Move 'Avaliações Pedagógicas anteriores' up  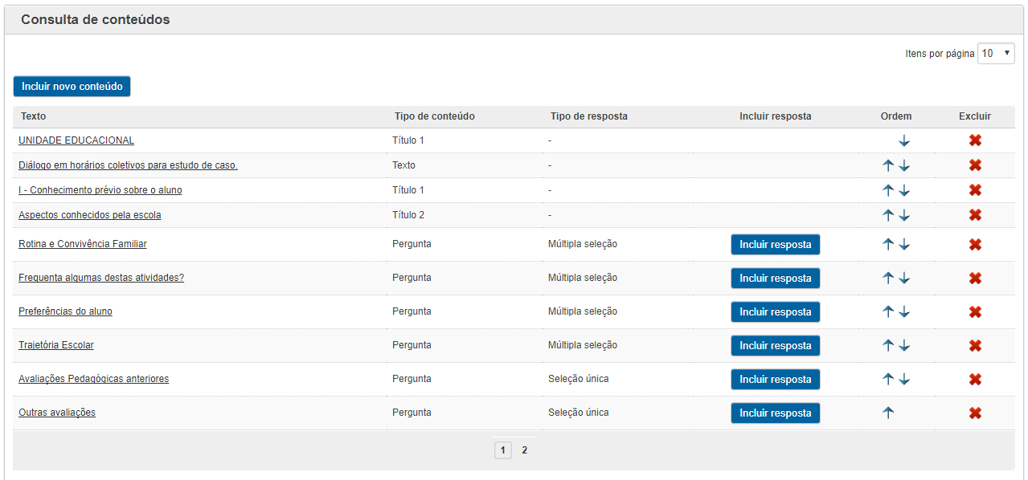888,379
